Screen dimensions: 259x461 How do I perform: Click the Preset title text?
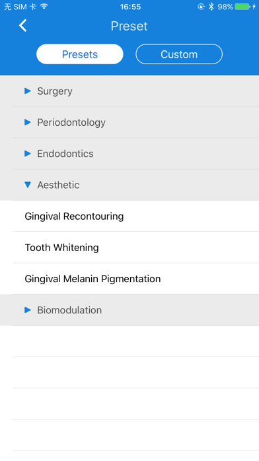point(129,26)
